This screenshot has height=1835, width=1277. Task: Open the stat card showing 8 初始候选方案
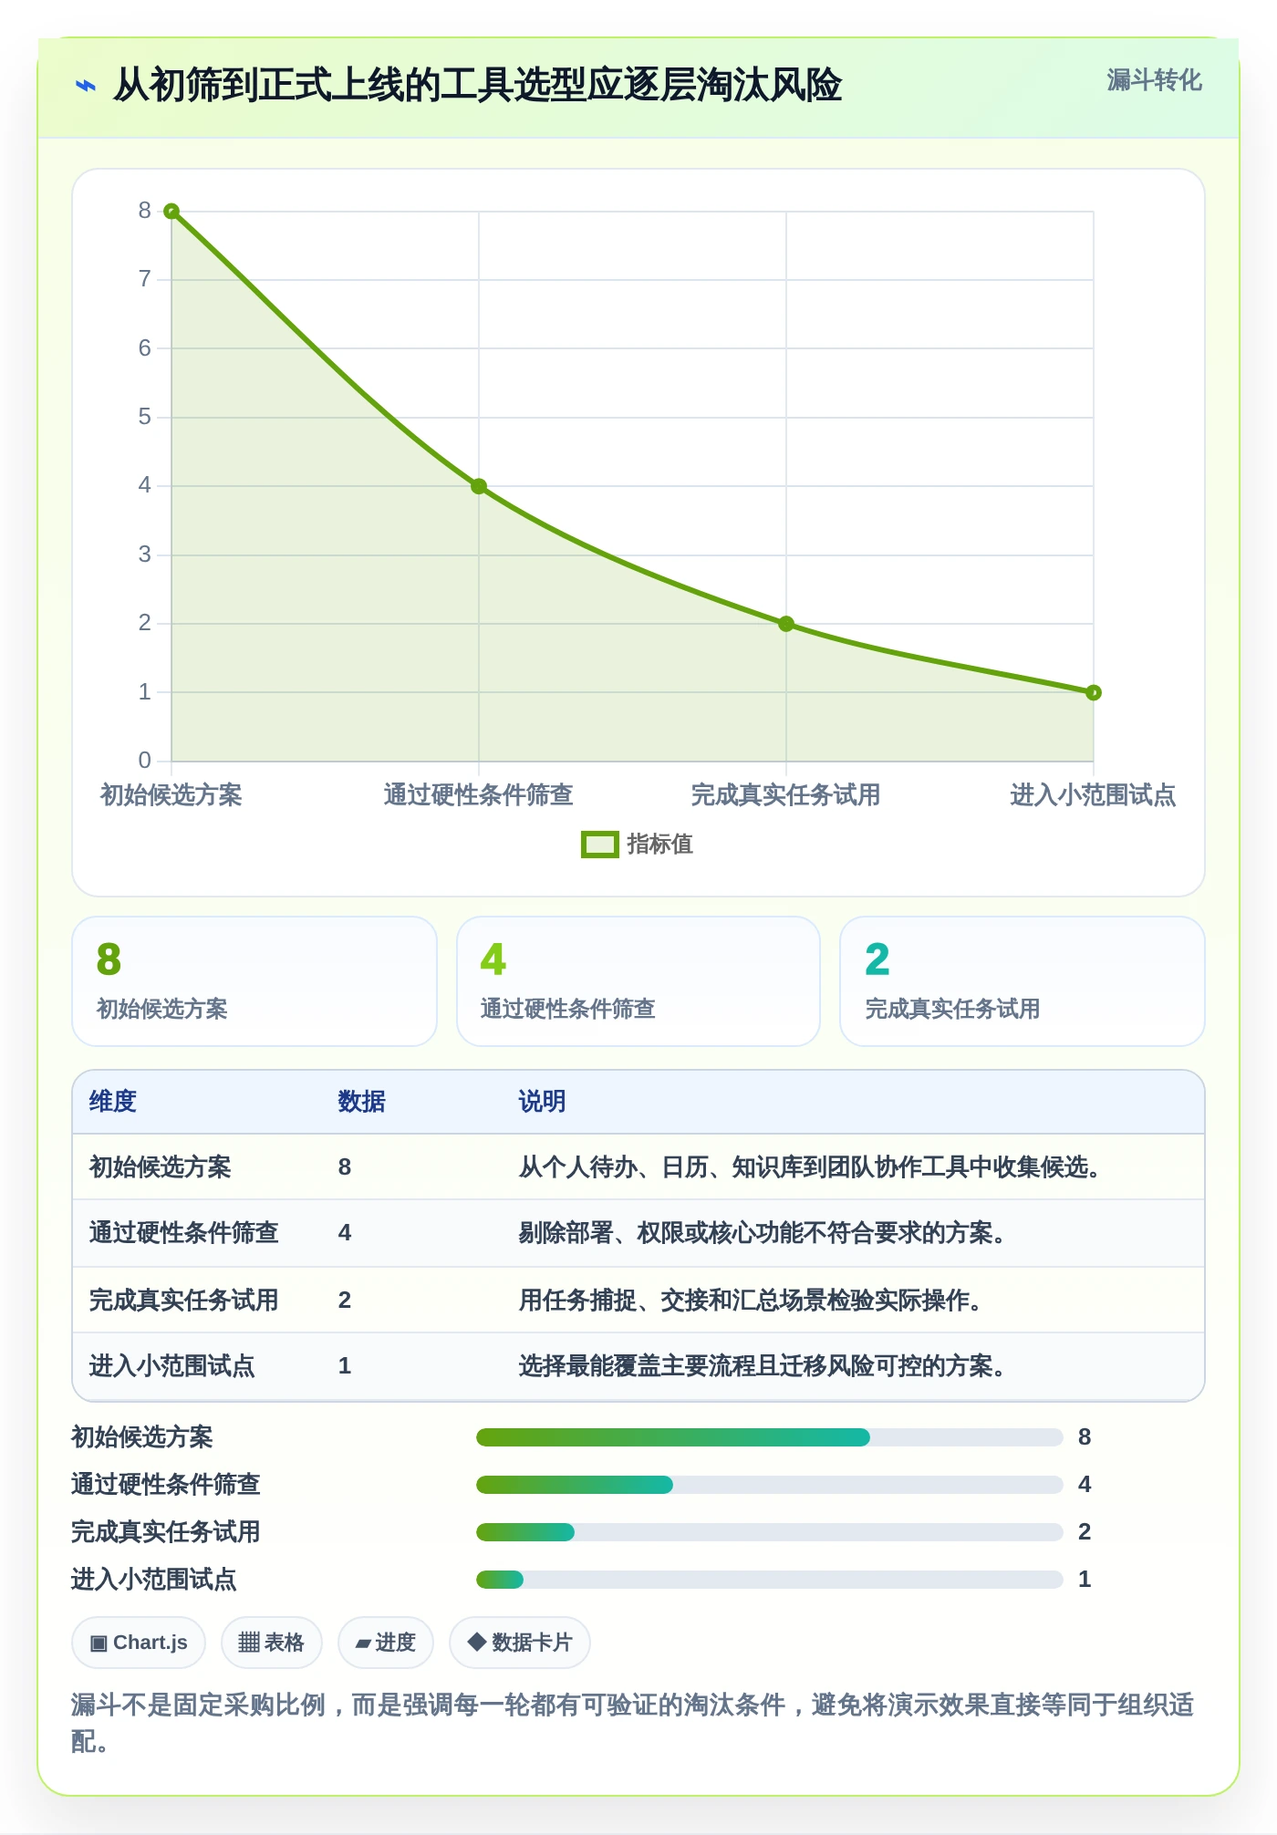coord(254,981)
